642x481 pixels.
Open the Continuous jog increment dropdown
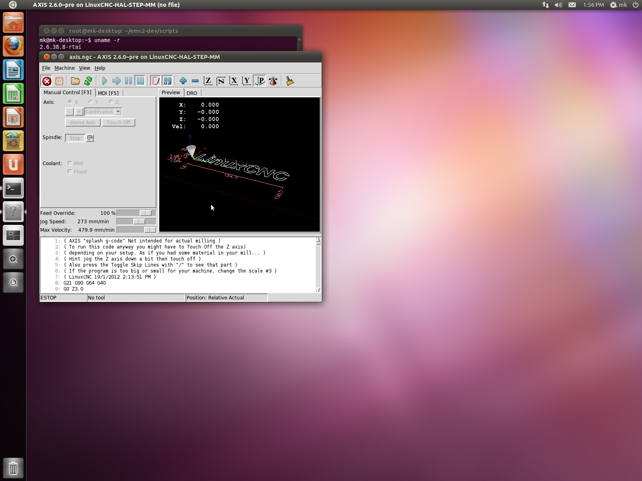tap(118, 112)
